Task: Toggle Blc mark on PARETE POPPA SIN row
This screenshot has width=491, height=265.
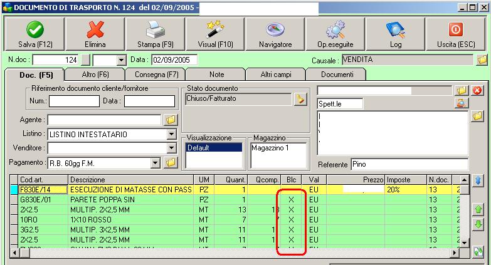Action: click(291, 200)
